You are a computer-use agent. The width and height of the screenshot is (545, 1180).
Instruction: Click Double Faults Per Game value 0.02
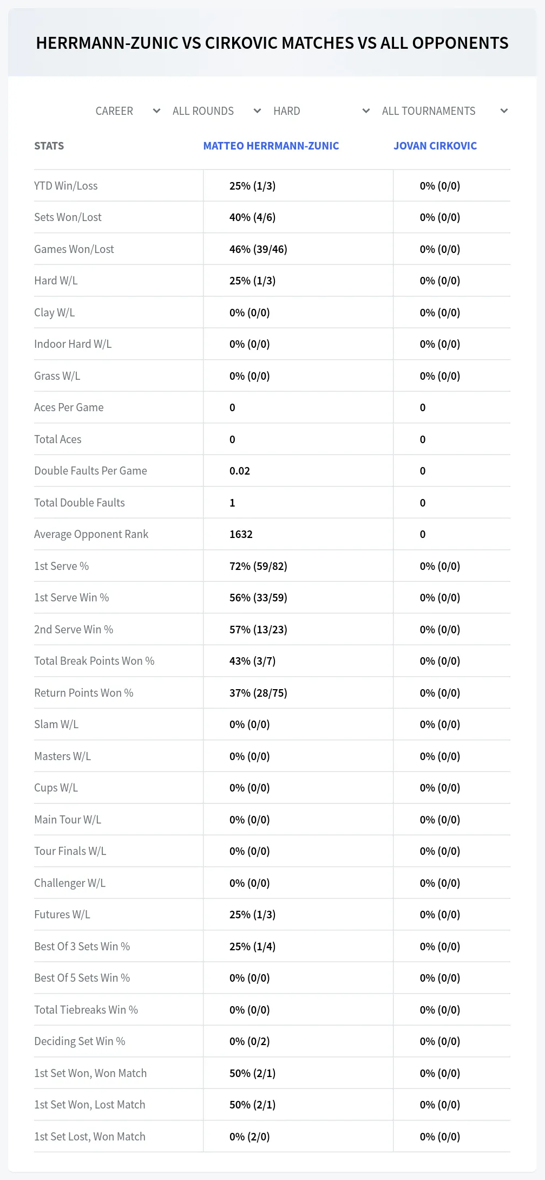[240, 471]
